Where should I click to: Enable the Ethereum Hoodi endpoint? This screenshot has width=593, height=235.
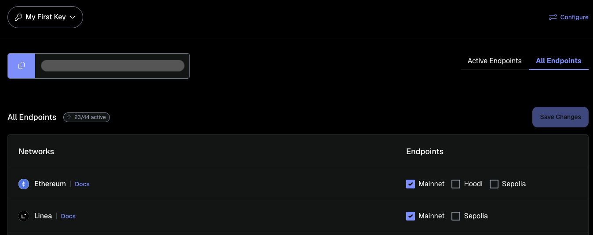(456, 184)
